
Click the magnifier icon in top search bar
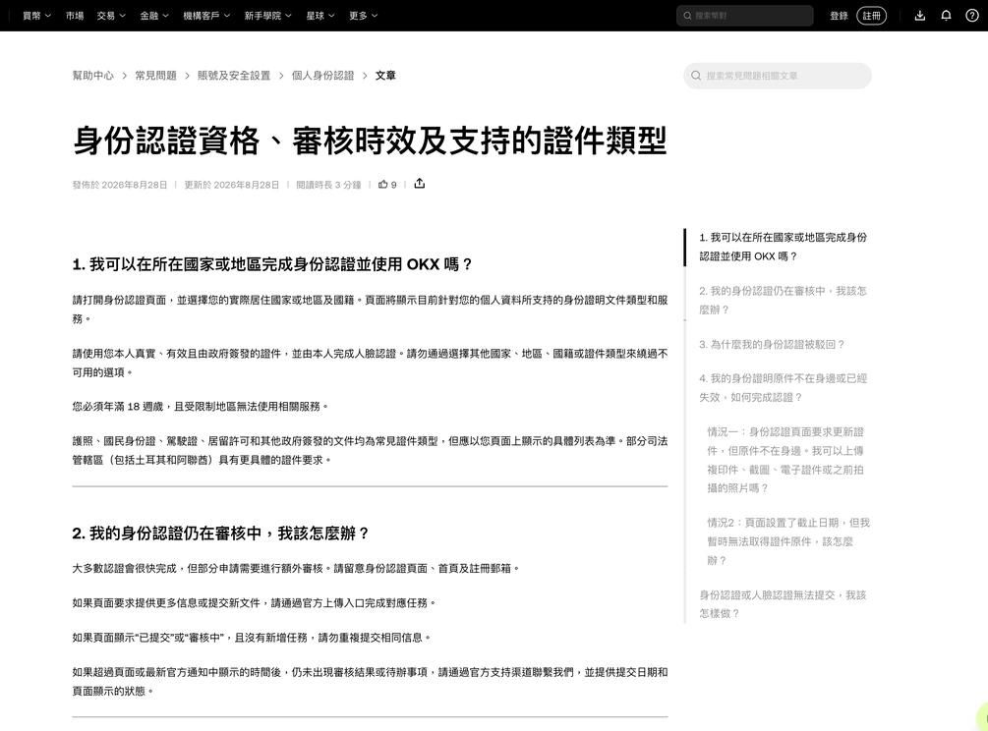(687, 16)
